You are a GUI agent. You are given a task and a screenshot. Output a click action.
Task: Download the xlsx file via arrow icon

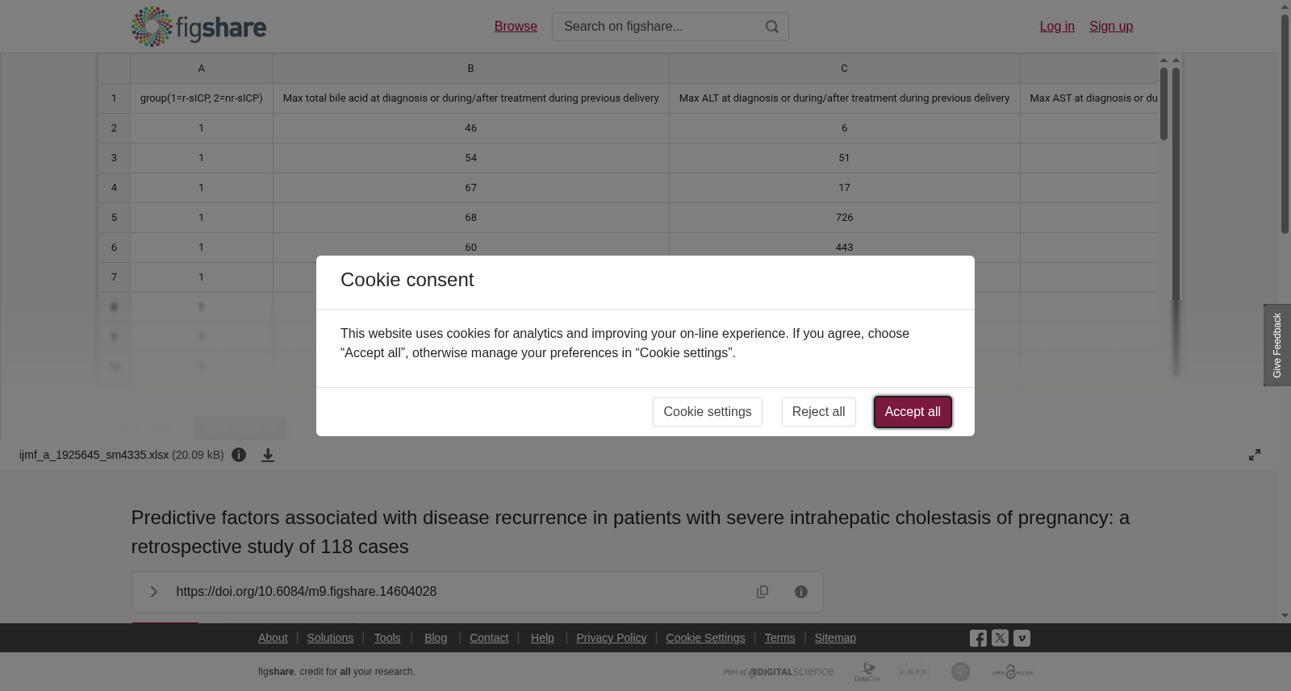268,455
